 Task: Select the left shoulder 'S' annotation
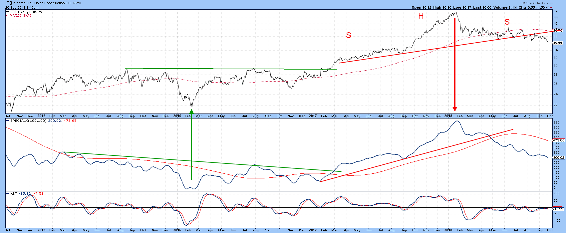[x=349, y=35]
